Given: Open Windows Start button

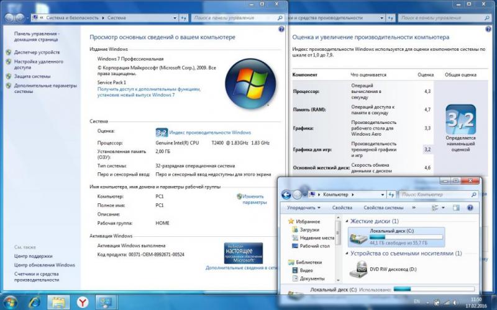Looking at the screenshot, I should [9, 302].
